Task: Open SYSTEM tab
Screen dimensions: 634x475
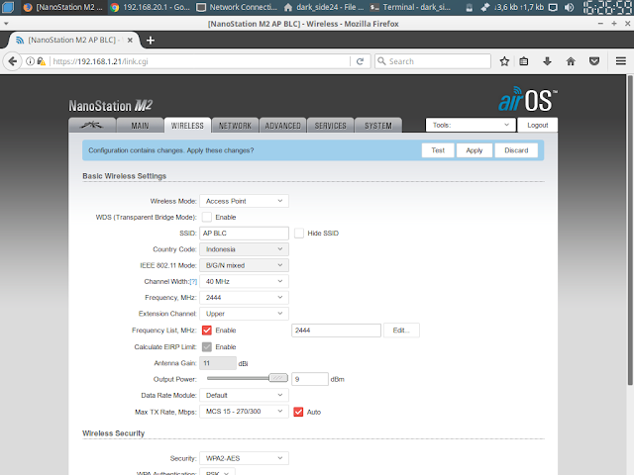Action: [x=378, y=126]
